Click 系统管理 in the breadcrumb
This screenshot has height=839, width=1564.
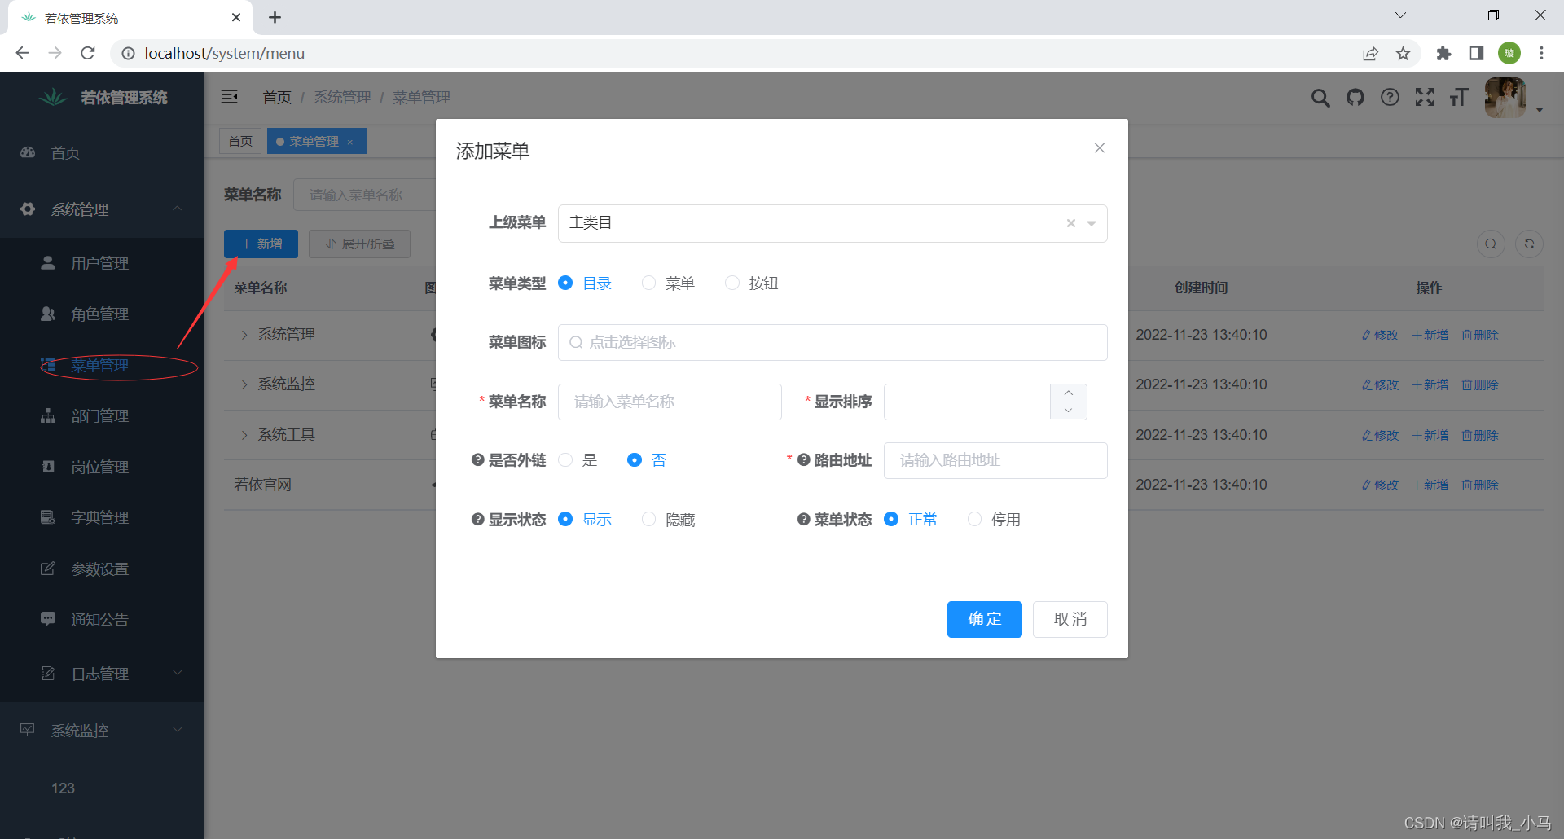tap(342, 97)
